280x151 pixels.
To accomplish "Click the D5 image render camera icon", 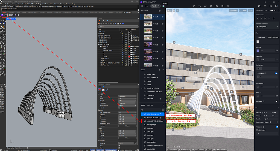I will [x=265, y=6].
